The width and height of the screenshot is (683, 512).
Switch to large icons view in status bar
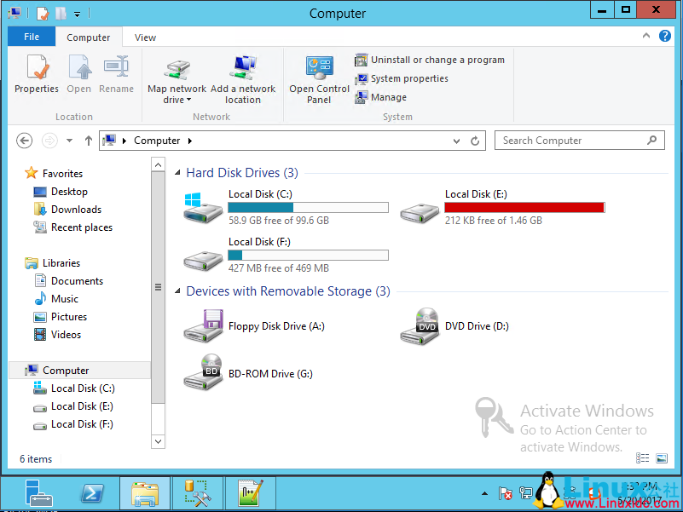point(661,458)
